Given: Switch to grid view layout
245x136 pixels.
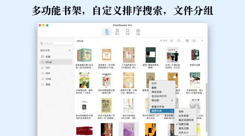Looking at the screenshot, I should [x=187, y=41].
